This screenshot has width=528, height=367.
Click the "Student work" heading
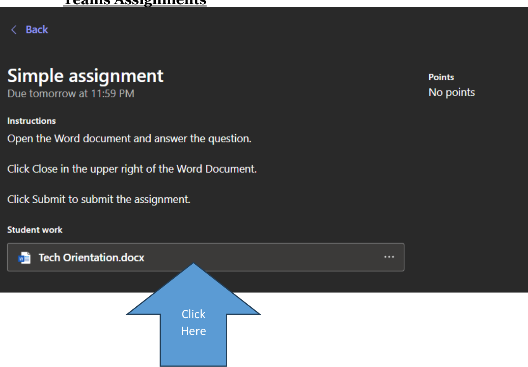click(35, 230)
